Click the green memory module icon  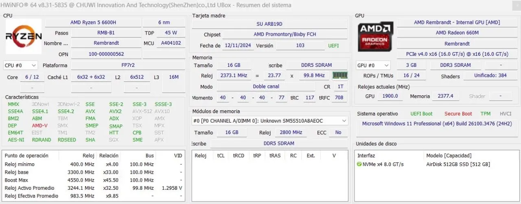pyautogui.click(x=340, y=75)
